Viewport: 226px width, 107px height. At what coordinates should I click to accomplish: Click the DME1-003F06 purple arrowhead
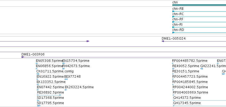tap(23, 57)
